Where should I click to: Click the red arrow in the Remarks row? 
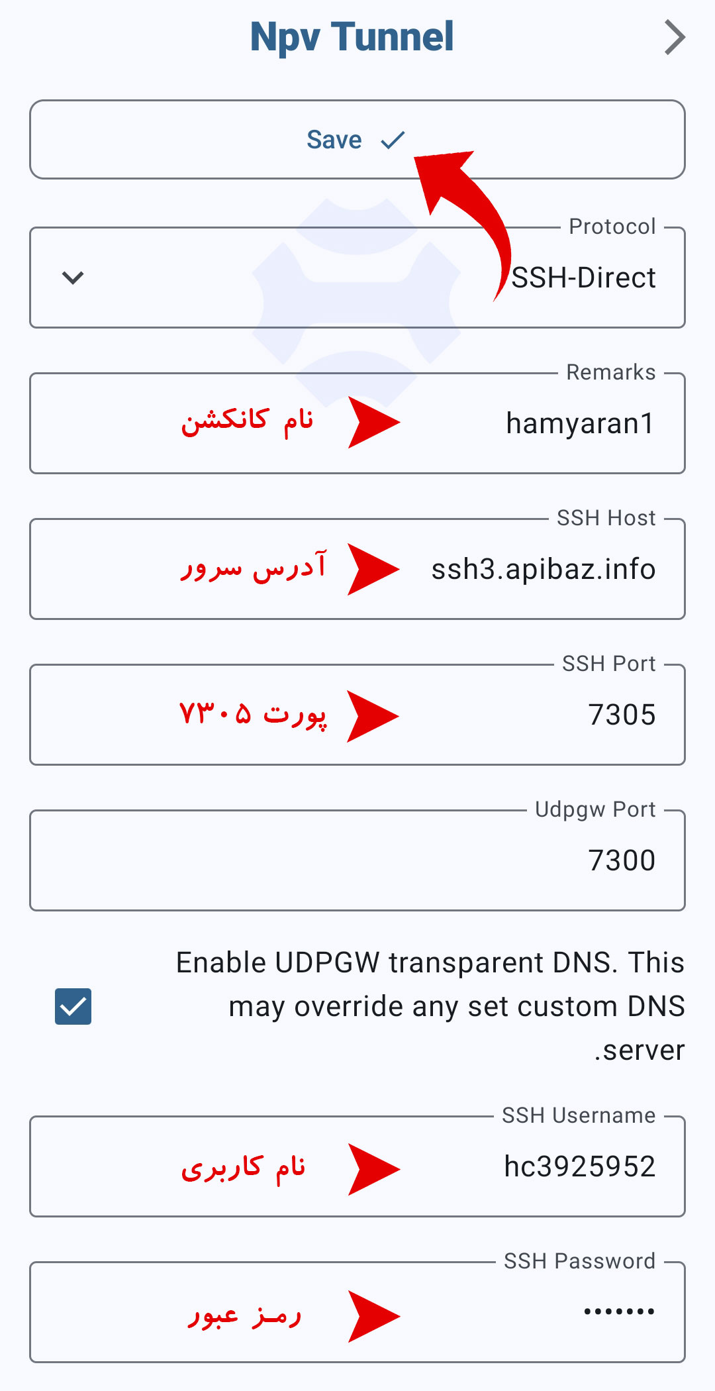(373, 423)
